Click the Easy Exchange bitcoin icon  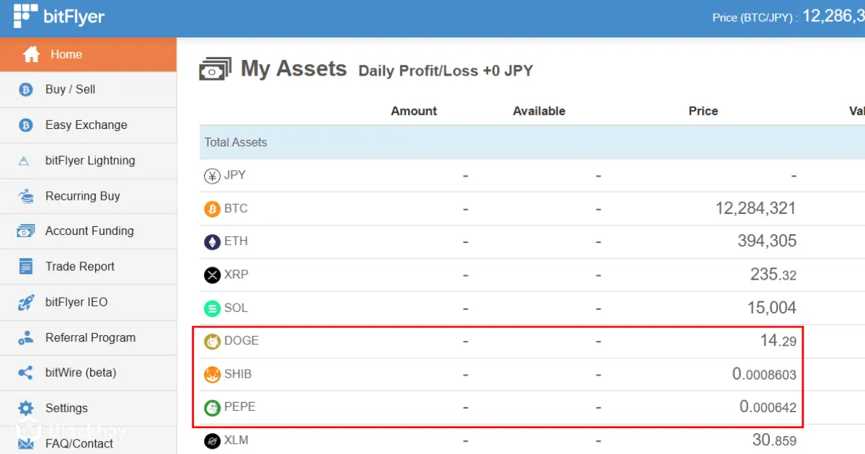point(26,125)
